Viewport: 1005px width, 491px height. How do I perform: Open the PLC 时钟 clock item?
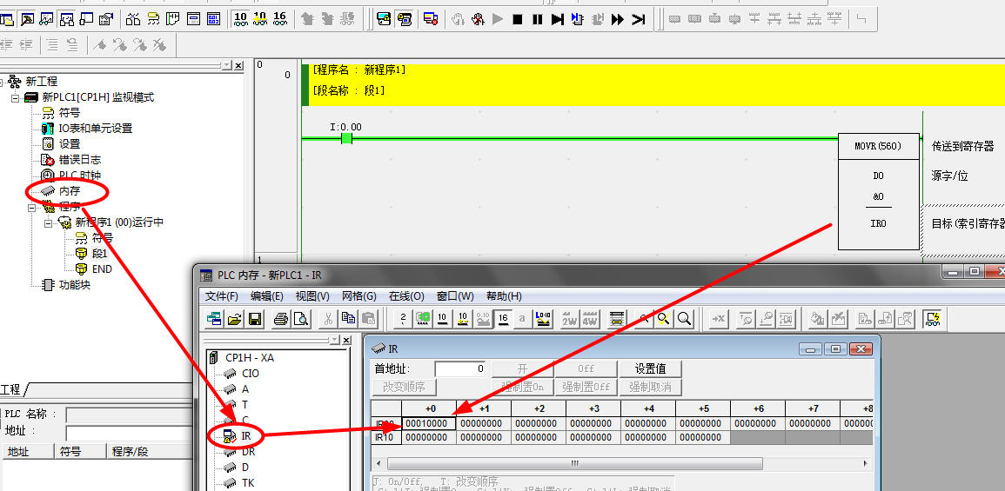click(x=79, y=175)
